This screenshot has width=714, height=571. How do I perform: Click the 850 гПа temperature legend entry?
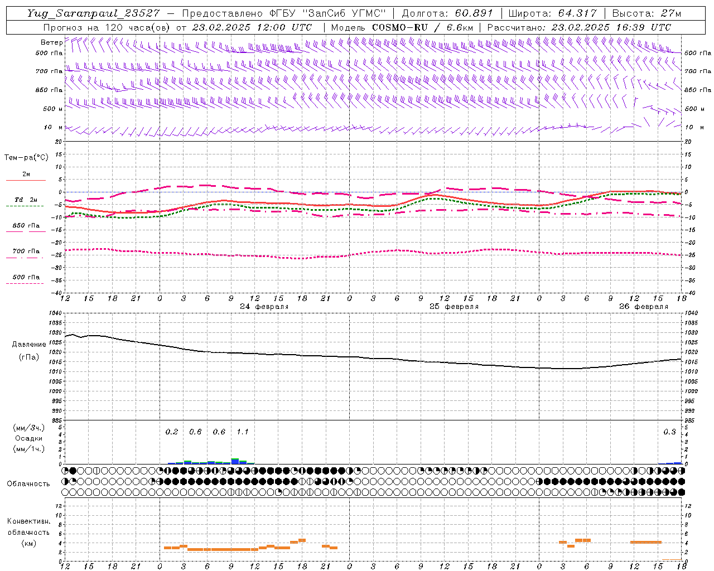tap(26, 226)
